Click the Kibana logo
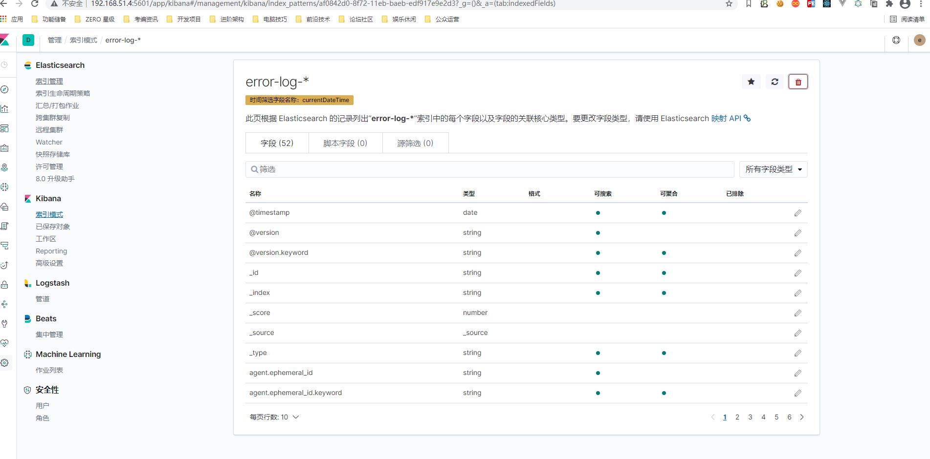This screenshot has width=930, height=459. (x=4, y=40)
